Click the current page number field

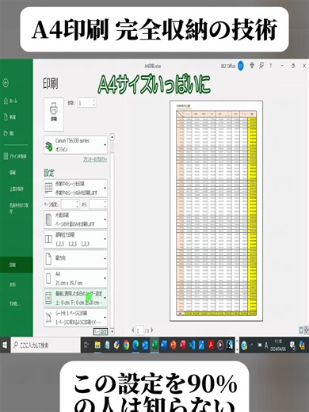click(x=139, y=330)
